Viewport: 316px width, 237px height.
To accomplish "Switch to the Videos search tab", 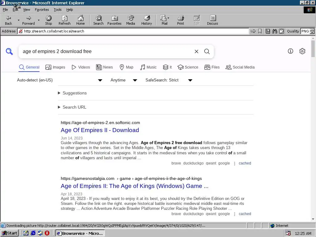I will pyautogui.click(x=81, y=67).
